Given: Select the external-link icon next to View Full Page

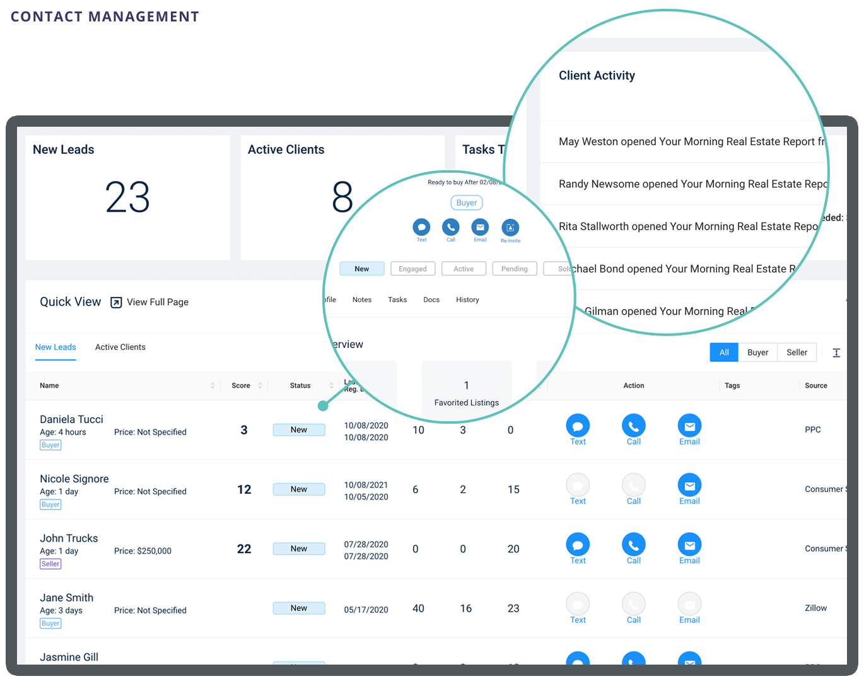Looking at the screenshot, I should tap(116, 303).
